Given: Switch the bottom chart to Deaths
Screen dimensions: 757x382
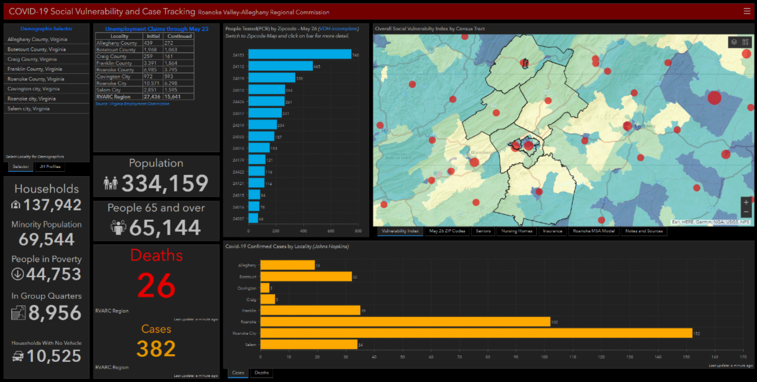Looking at the screenshot, I should click(261, 373).
